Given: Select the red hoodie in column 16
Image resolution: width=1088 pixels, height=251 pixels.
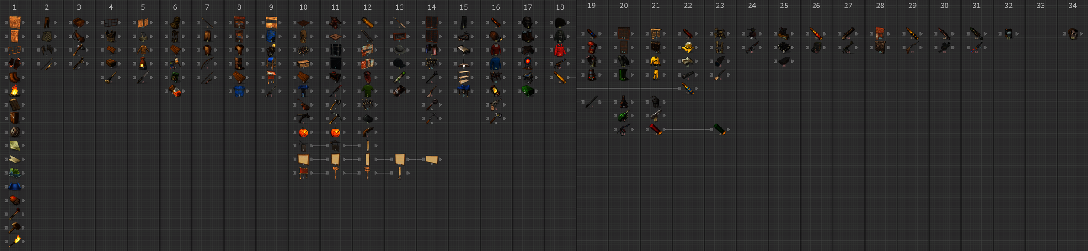Looking at the screenshot, I should 496,50.
